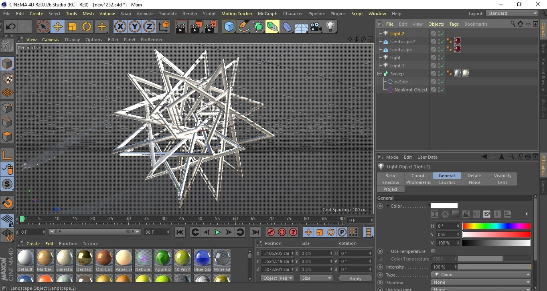Viewport: 547px width, 291px height.
Task: Toggle Sweep enabled green checkmark
Action: coord(442,74)
